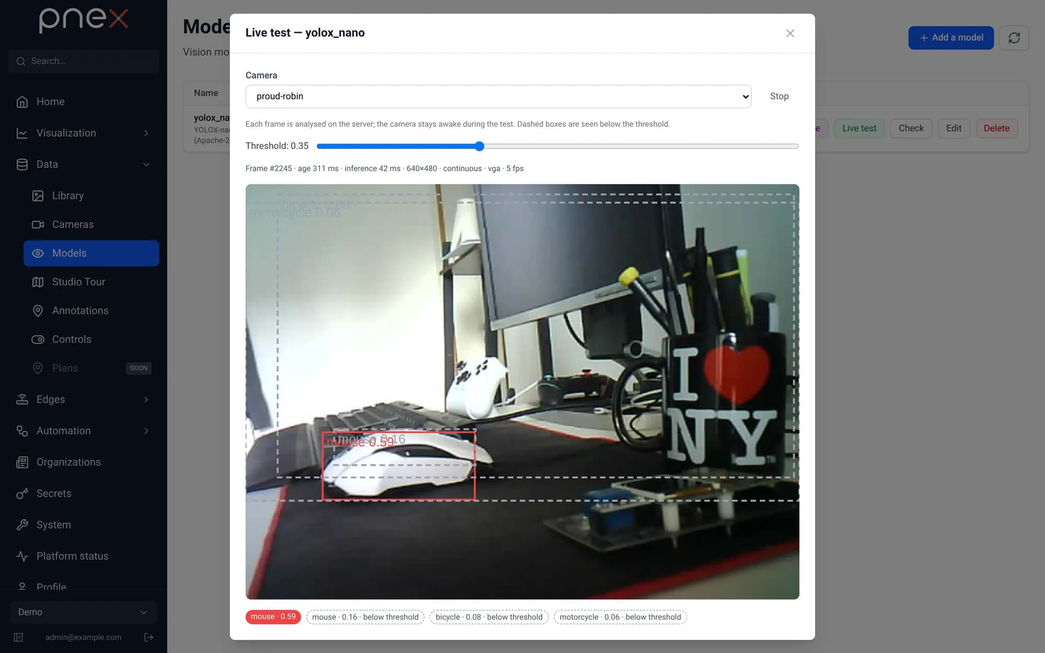Screen dimensions: 1045x653
Task: Click the logout icon beside admin email
Action: [x=149, y=637]
